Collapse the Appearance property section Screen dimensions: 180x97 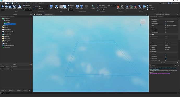pos(150,19)
